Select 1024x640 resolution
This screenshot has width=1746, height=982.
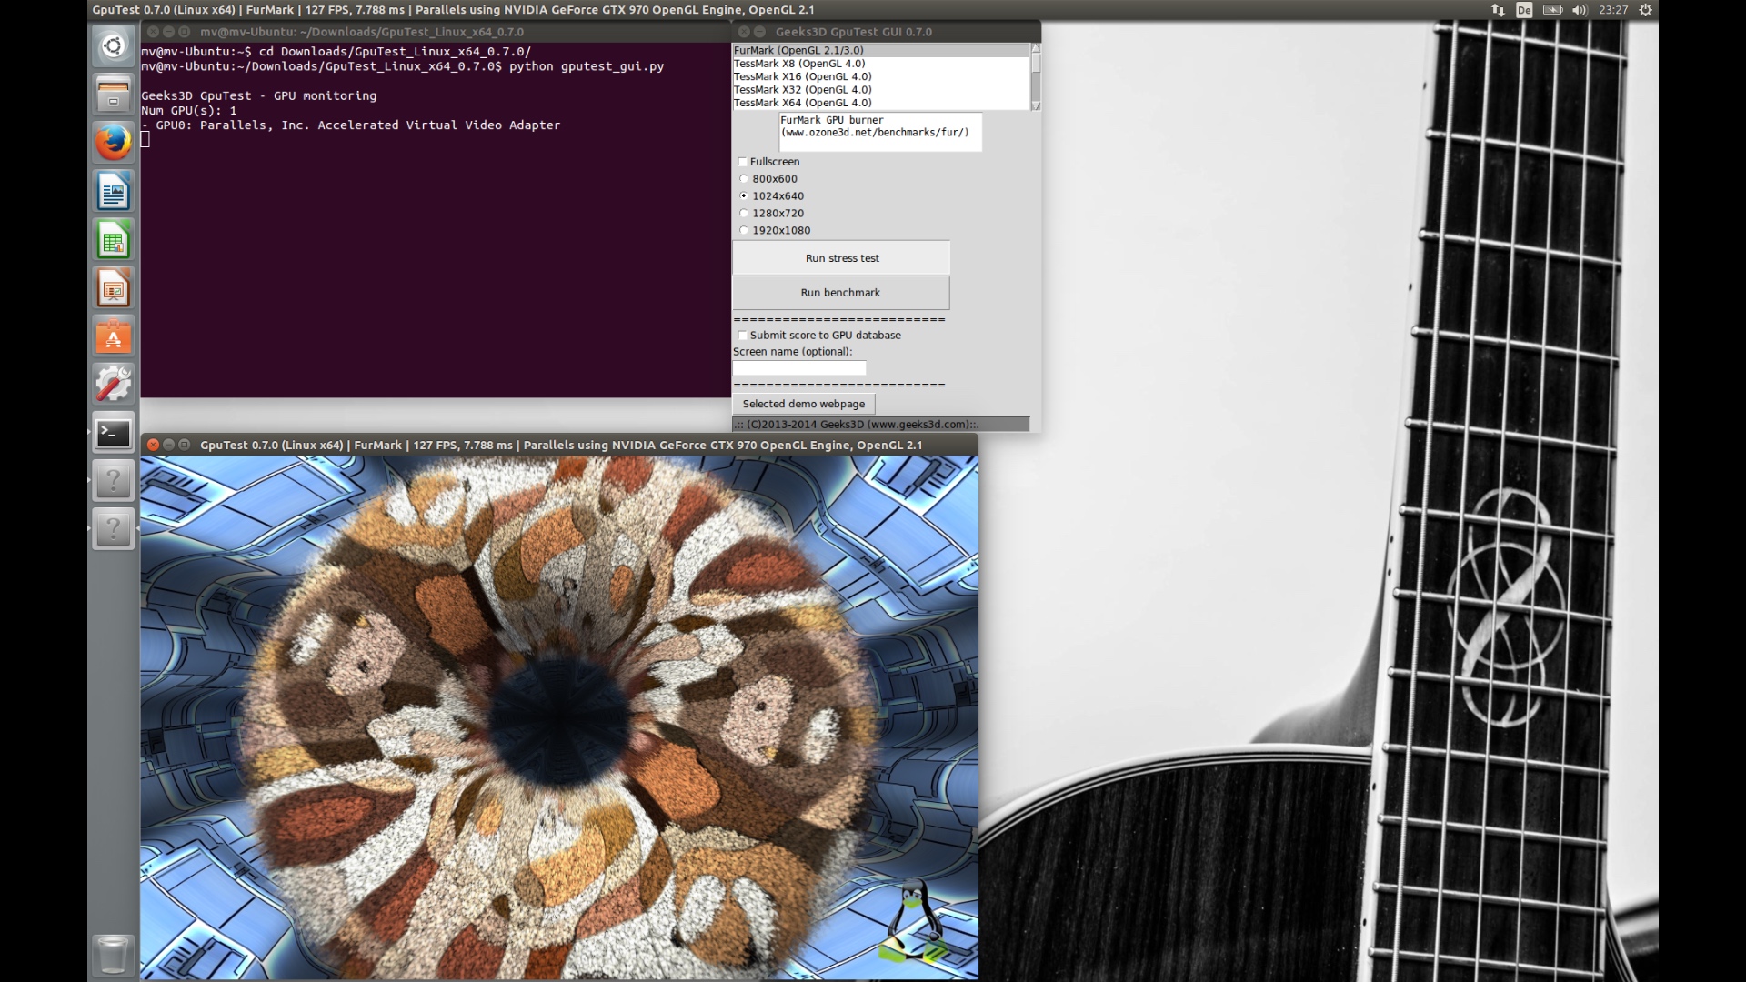(x=744, y=196)
